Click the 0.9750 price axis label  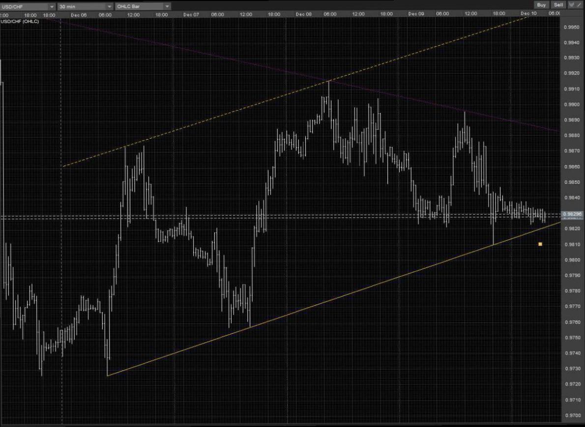pos(571,338)
